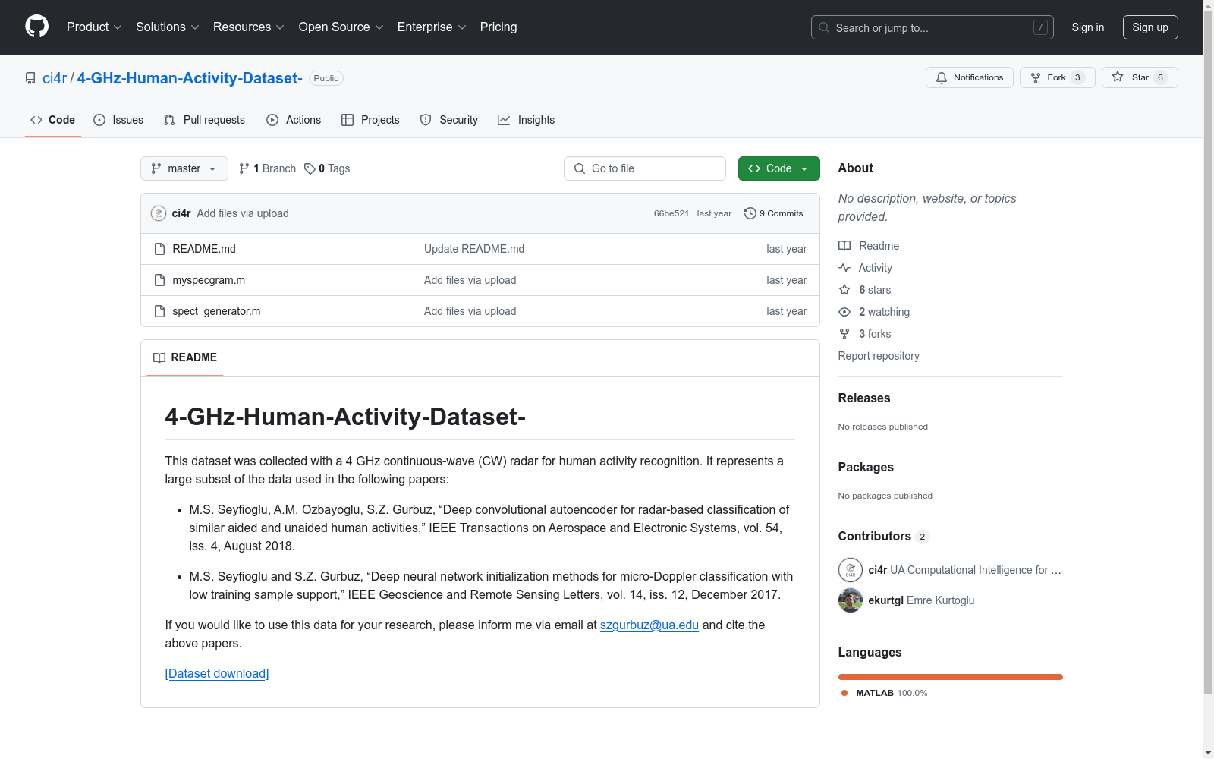The width and height of the screenshot is (1214, 759).
Task: Expand the Solutions menu
Action: point(168,27)
